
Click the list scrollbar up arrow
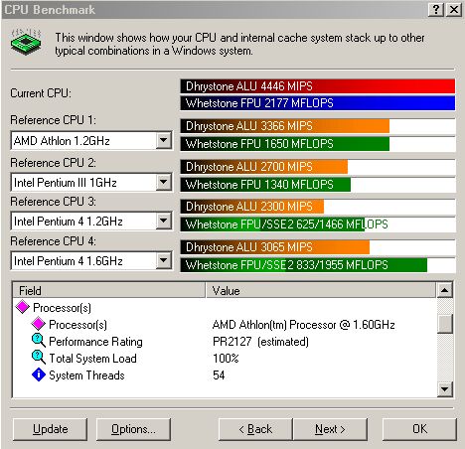pyautogui.click(x=444, y=290)
